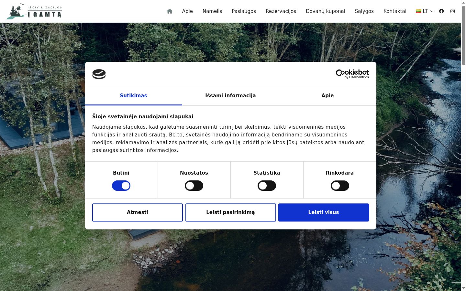Viewport: 466px width, 291px height.
Task: Click the home icon in navigation
Action: 170,11
